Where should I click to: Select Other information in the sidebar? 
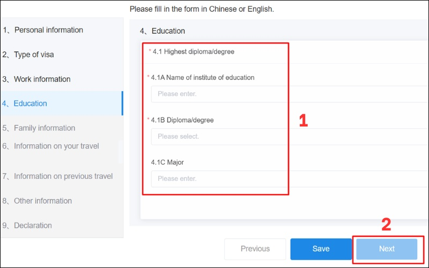[x=42, y=201]
